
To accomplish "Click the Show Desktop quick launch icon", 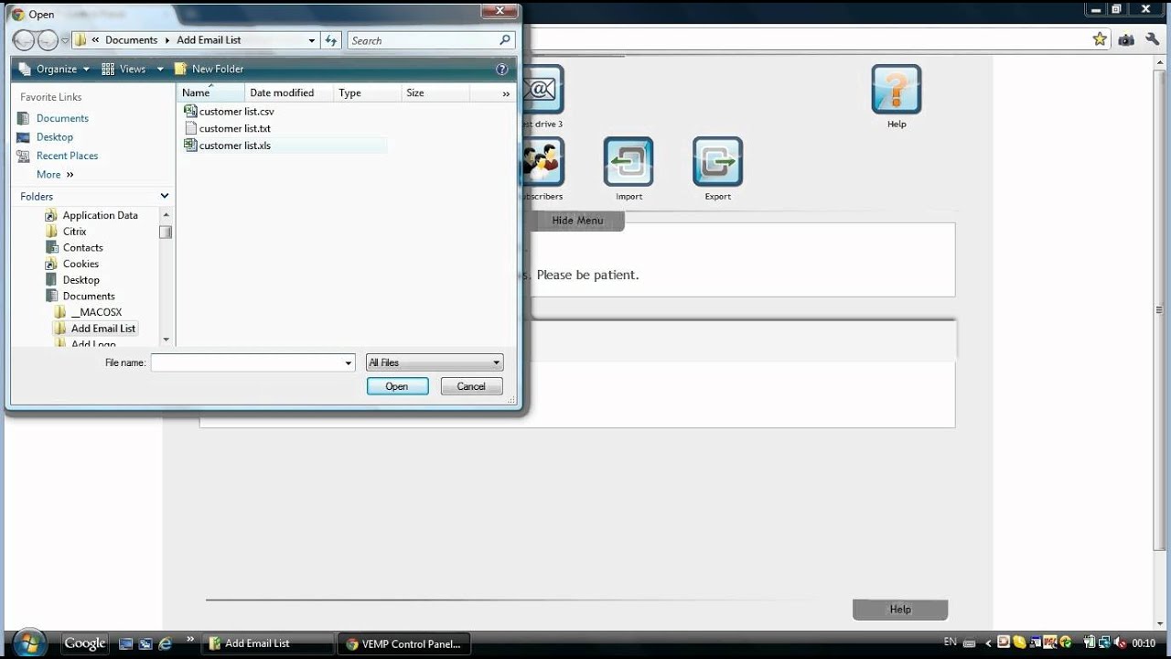I will coord(126,643).
